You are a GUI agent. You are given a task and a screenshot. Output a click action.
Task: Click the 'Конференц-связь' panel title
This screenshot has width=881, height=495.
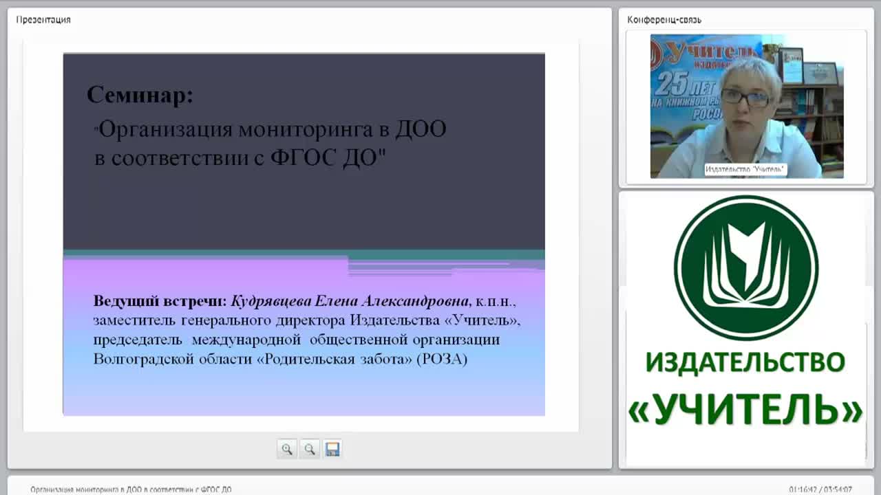(664, 20)
